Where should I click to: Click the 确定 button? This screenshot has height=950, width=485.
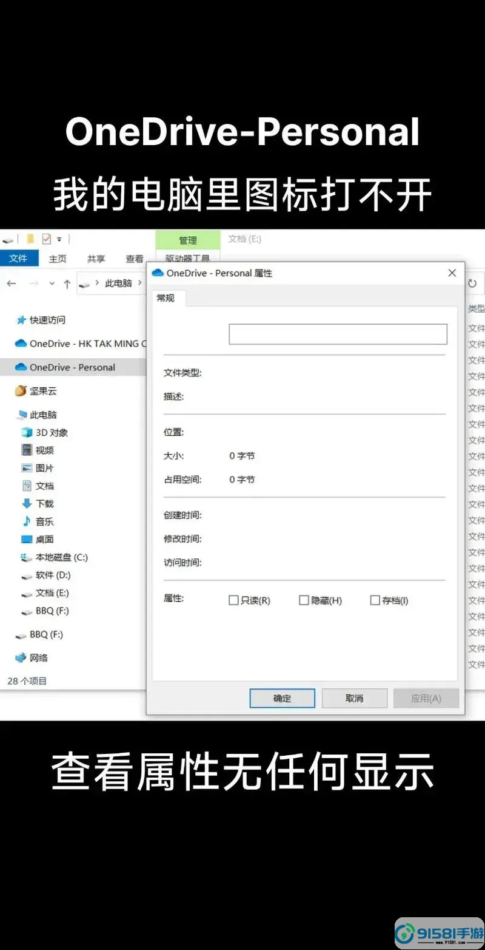pos(283,698)
